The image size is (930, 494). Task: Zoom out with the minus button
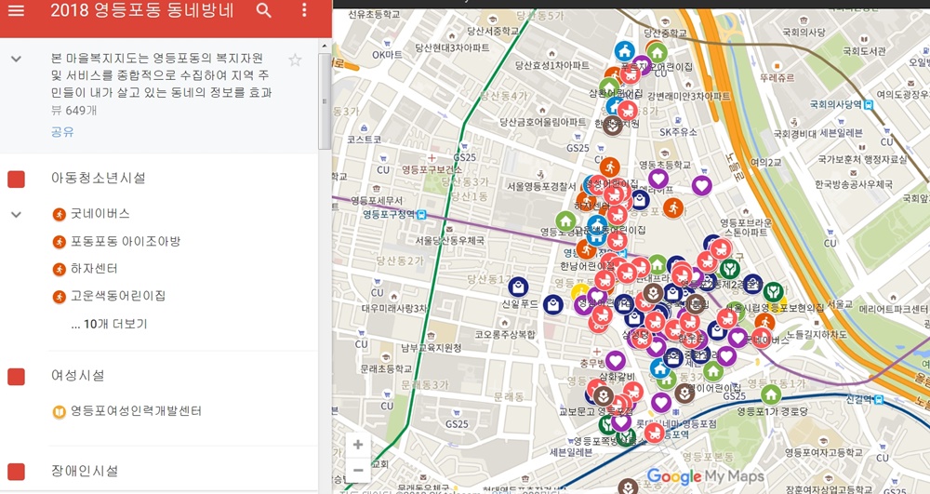tap(358, 471)
